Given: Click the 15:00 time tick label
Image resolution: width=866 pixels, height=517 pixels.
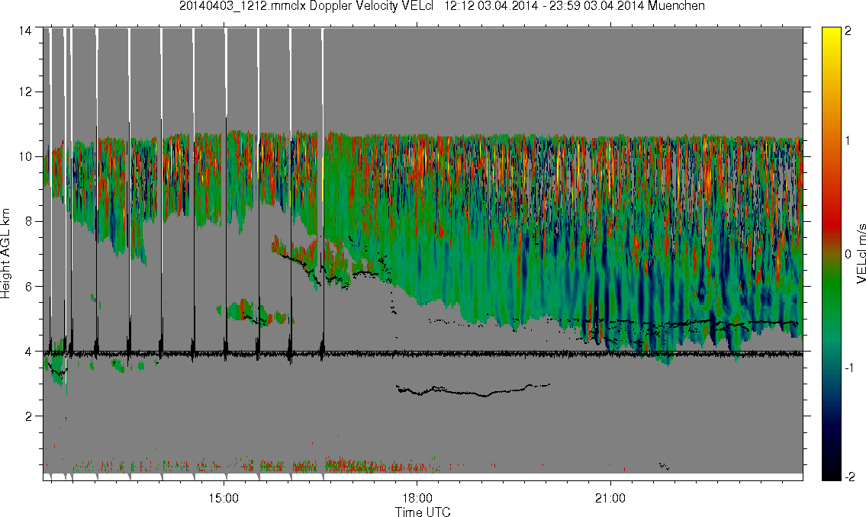Looking at the screenshot, I should (224, 498).
